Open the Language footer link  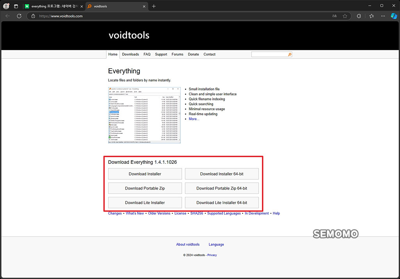(216, 245)
